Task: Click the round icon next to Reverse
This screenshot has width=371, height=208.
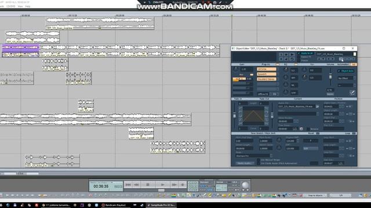Action: (301, 129)
